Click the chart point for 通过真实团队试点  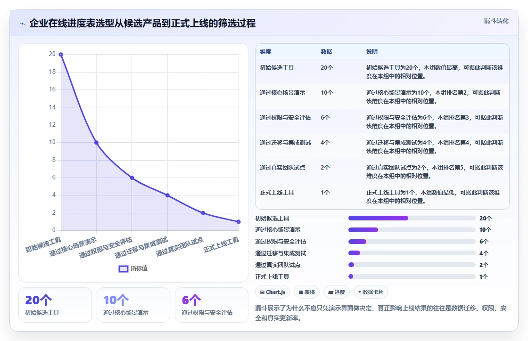203,213
